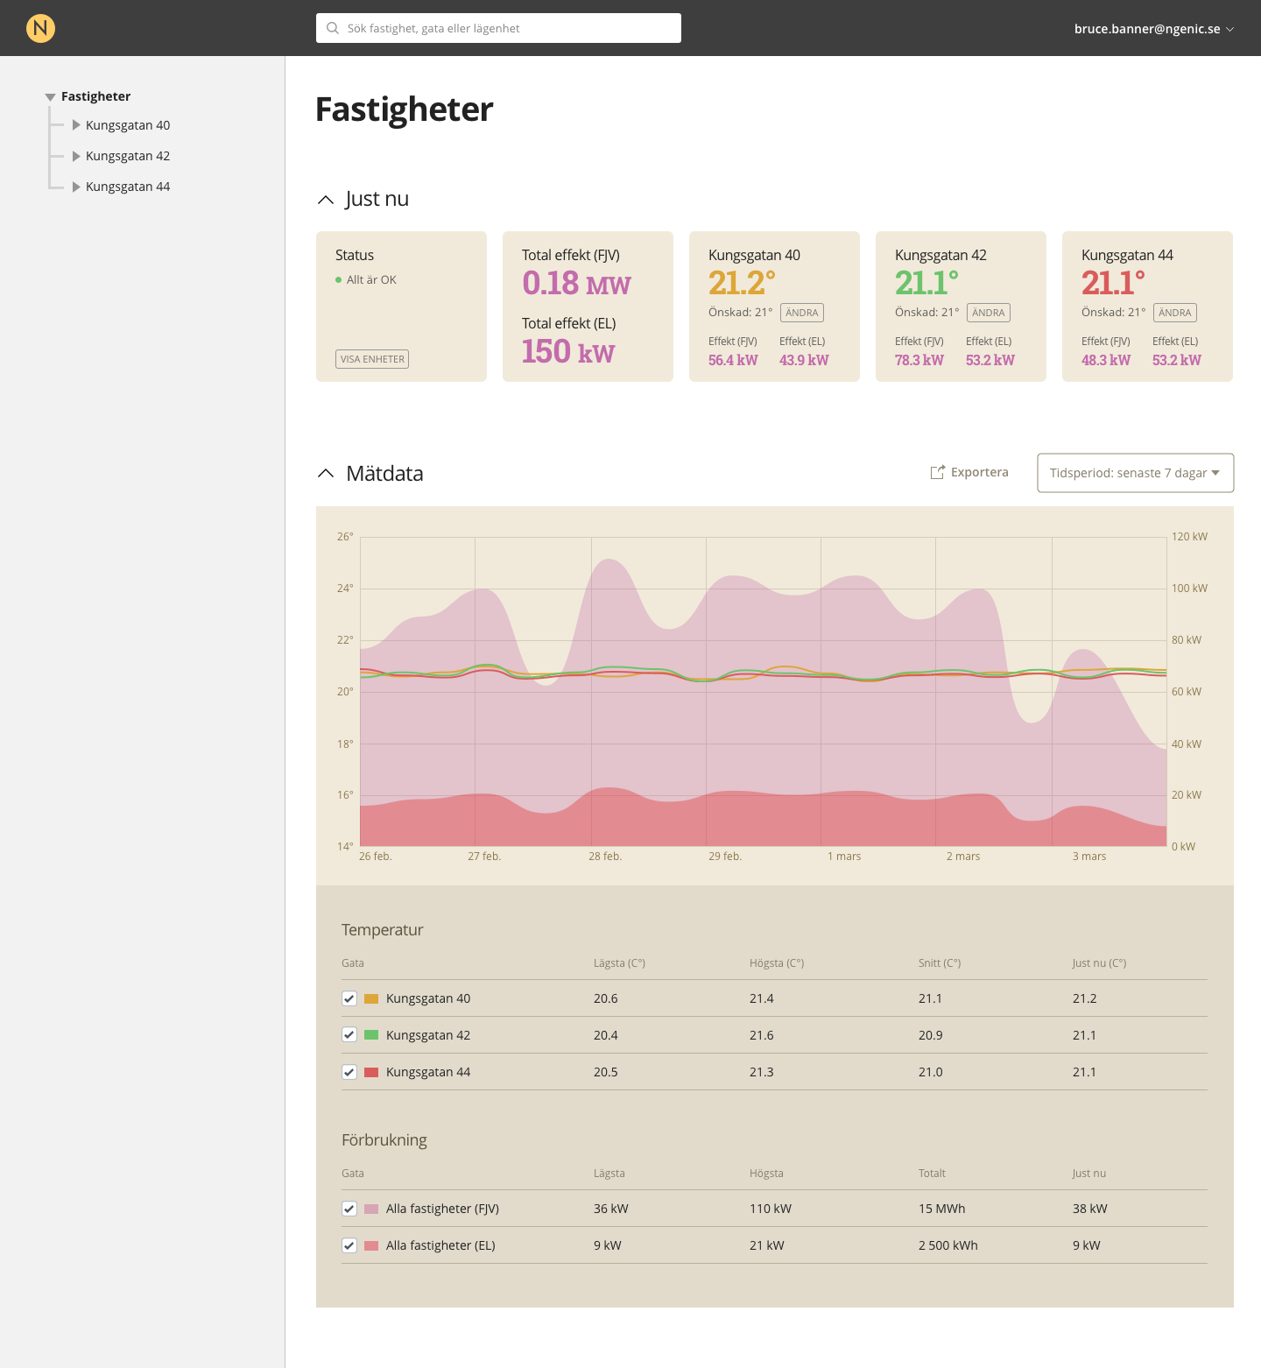Viewport: 1261px width, 1368px height.
Task: Click the green Kungsgatan 42 color swatch
Action: [371, 1035]
